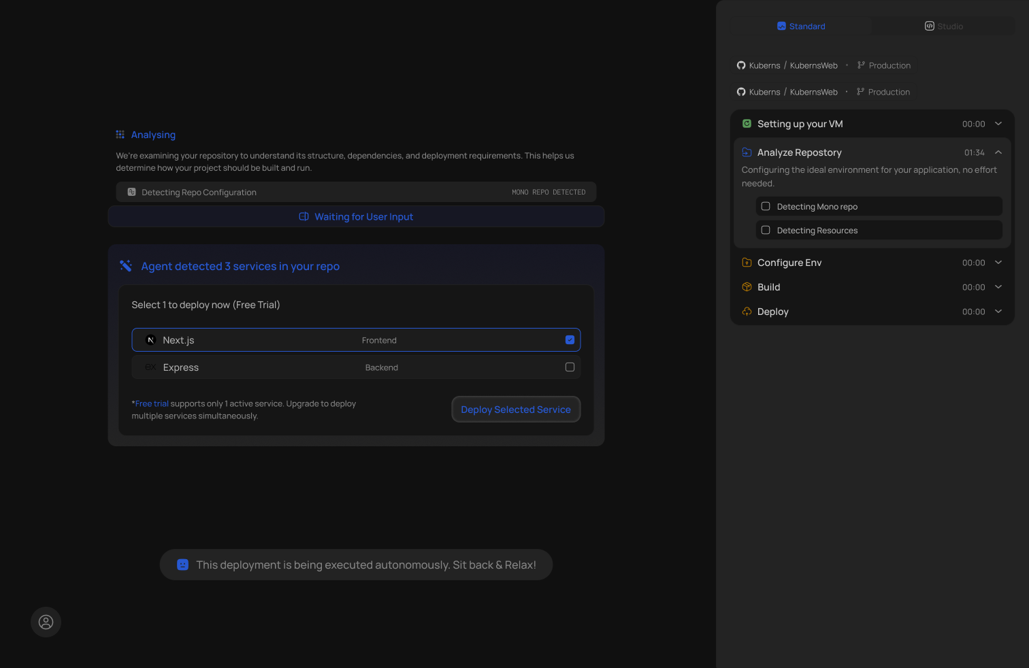Select the Express Backend service row
The height and width of the screenshot is (668, 1029).
pos(356,367)
